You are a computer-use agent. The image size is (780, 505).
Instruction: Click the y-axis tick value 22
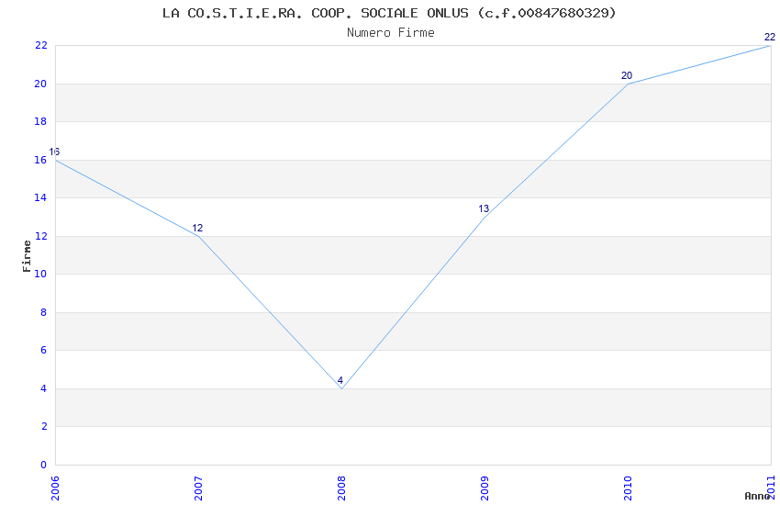(x=40, y=46)
